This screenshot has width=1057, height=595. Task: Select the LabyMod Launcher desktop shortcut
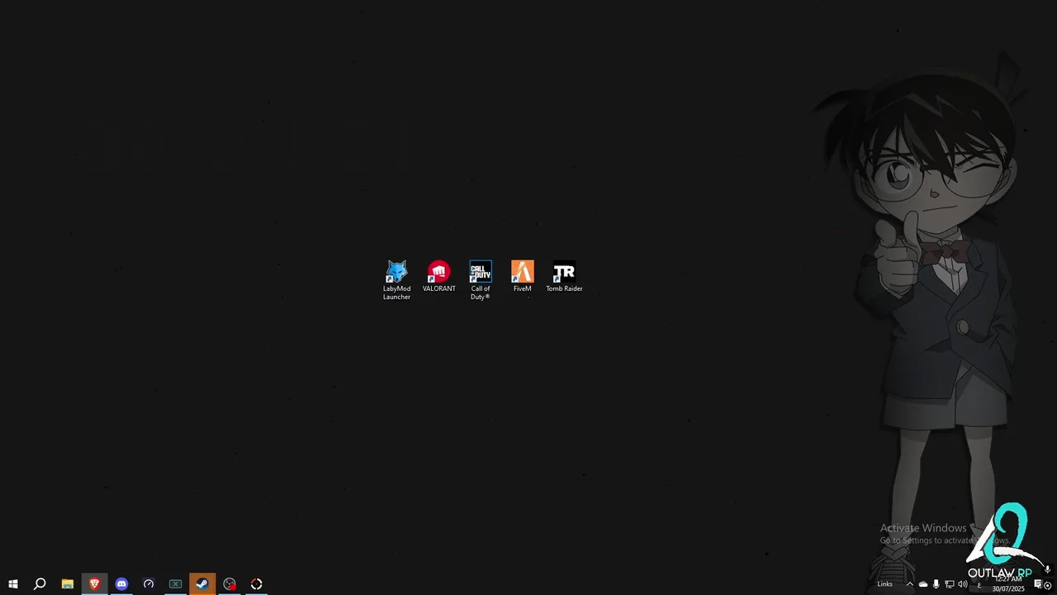(x=396, y=280)
